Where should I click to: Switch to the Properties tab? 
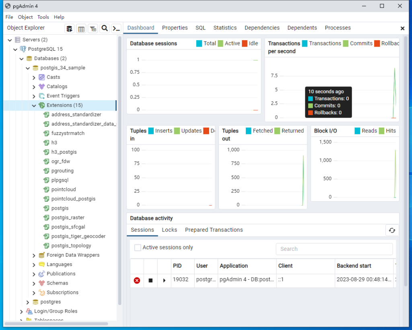coord(175,28)
